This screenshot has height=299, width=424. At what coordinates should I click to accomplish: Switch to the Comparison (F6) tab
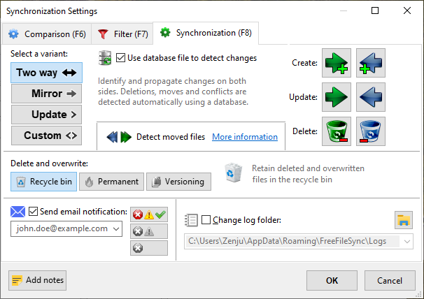[x=47, y=34]
